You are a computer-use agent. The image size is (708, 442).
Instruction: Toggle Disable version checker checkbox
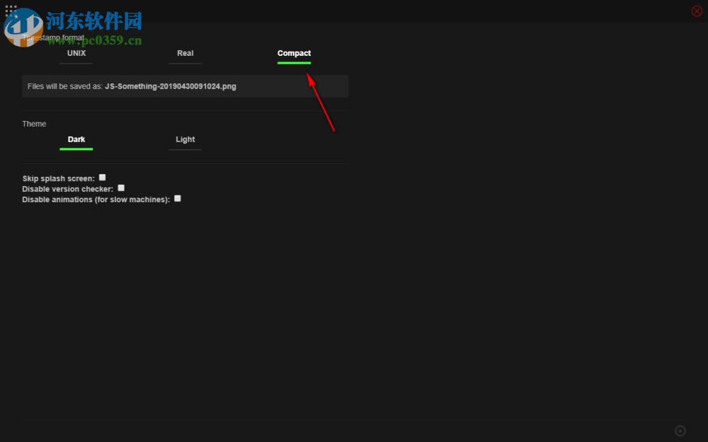(x=121, y=187)
